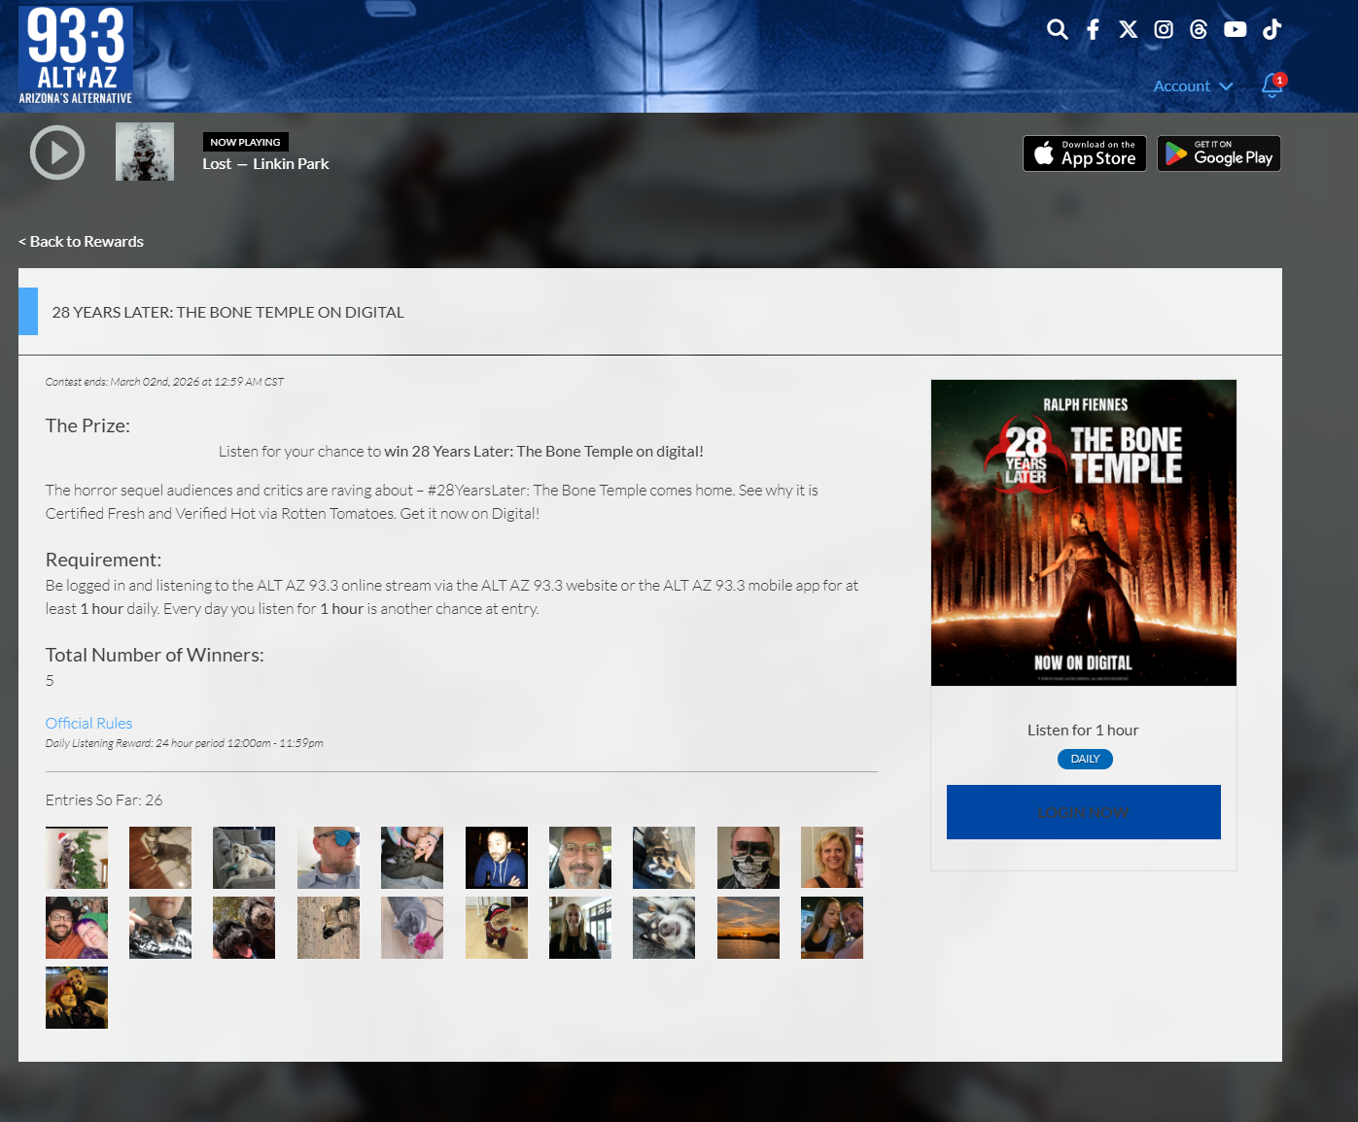Download the app from the App Store badge

pyautogui.click(x=1085, y=153)
